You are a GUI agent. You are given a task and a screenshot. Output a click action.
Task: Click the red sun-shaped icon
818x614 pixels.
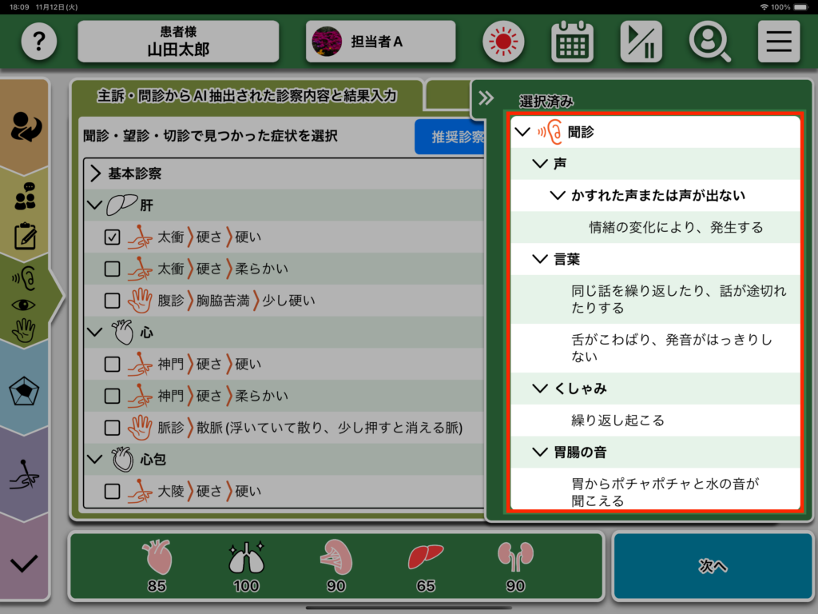503,42
